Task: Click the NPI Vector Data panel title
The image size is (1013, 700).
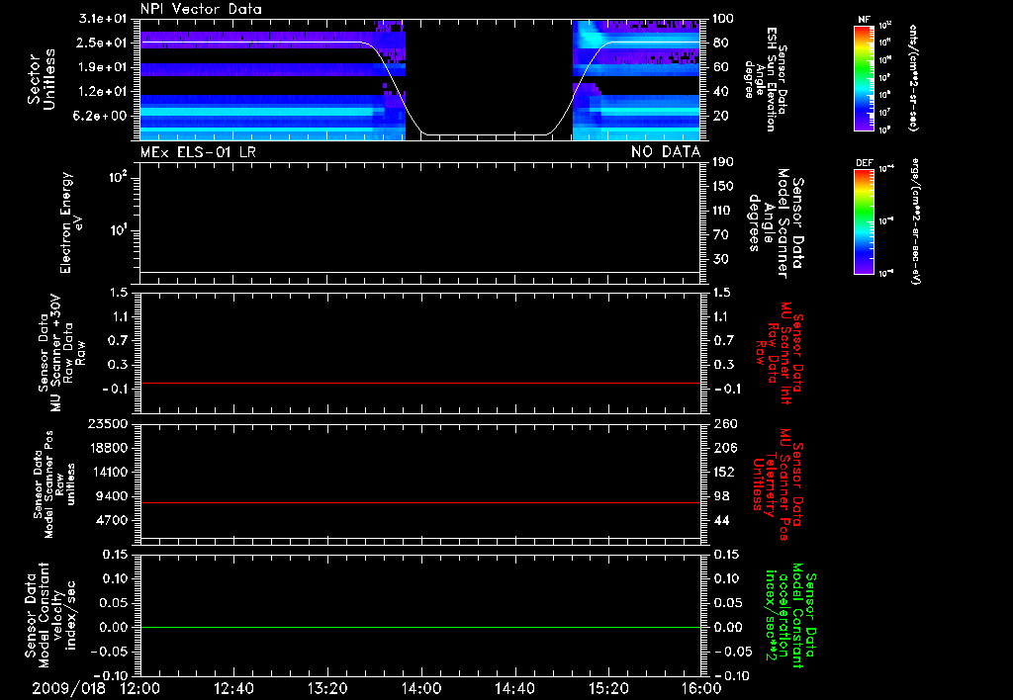Action: [201, 9]
